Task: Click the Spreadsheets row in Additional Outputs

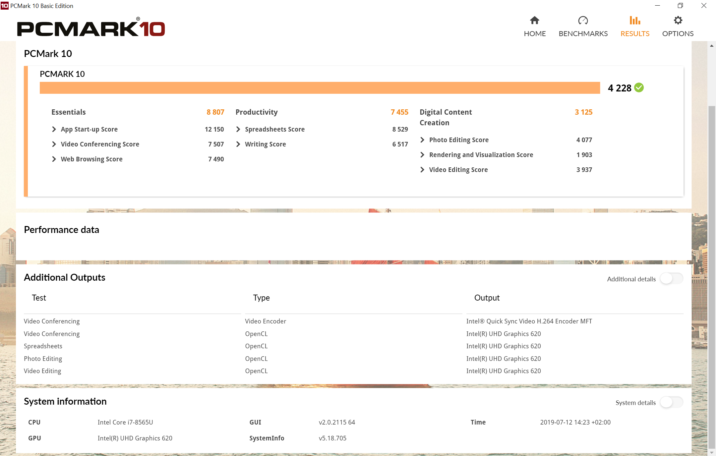Action: point(354,346)
